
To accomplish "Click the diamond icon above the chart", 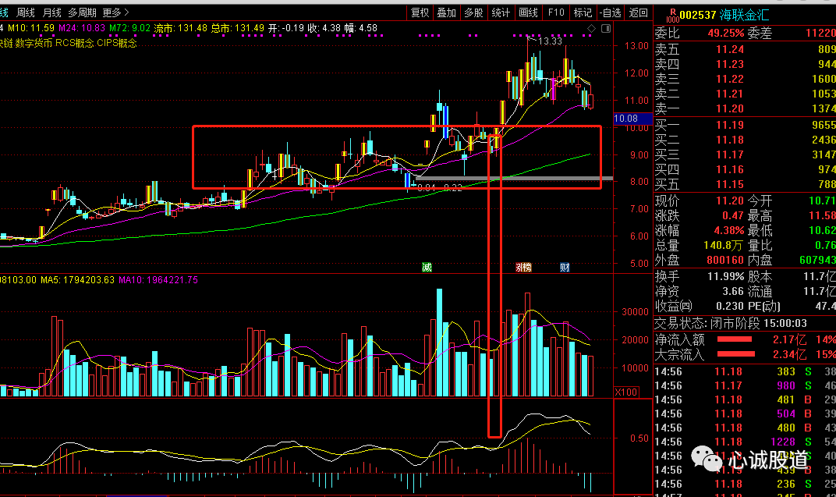I will click(x=591, y=28).
